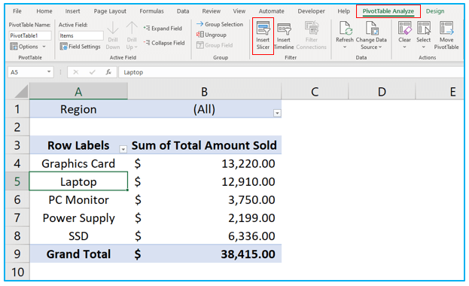Click Drill Down arrow
Screen dimensions: 469x286
113,28
